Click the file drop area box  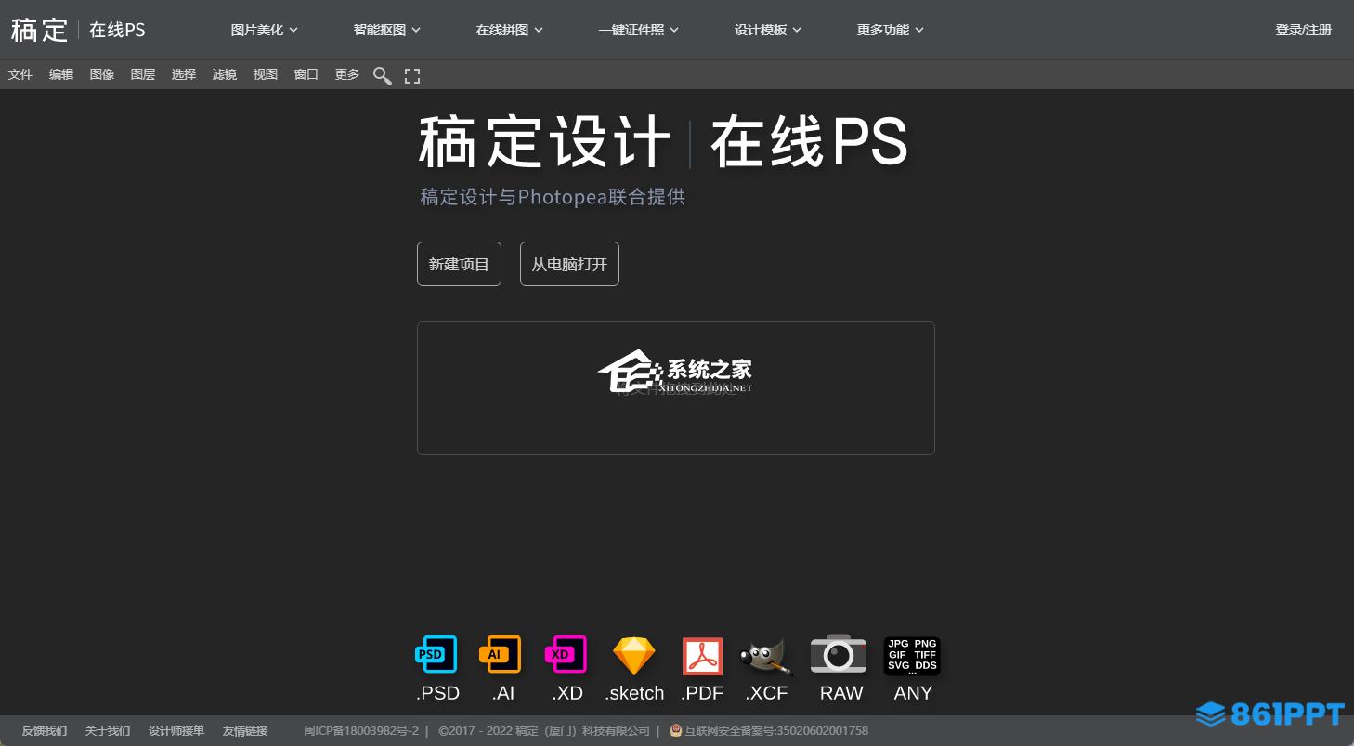[676, 388]
